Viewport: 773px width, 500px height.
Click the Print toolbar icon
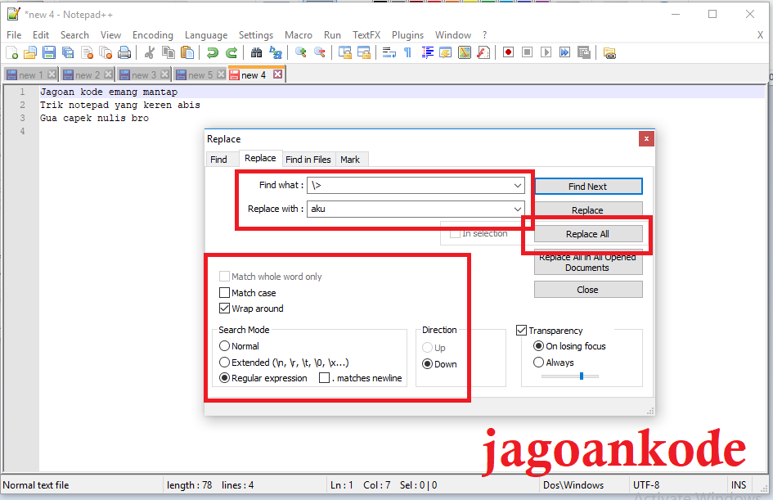pyautogui.click(x=124, y=52)
